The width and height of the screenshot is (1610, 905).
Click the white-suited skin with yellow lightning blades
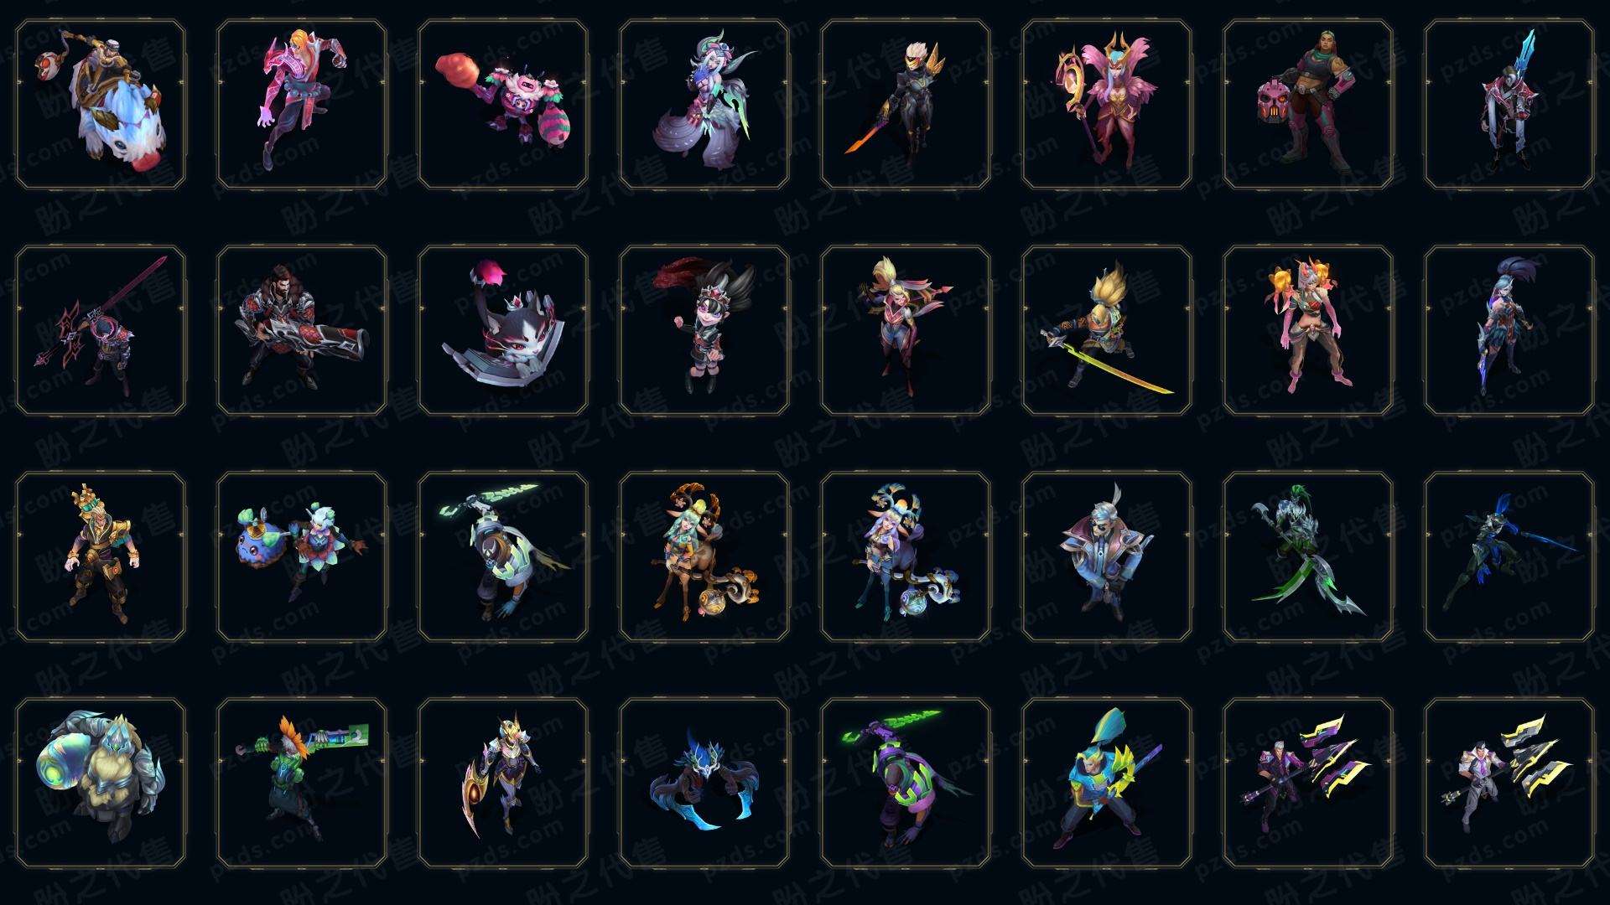(x=1509, y=783)
